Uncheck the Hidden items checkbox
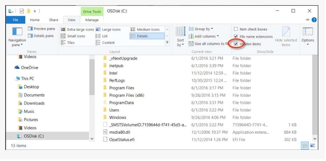This screenshot has width=326, height=161. point(236,44)
